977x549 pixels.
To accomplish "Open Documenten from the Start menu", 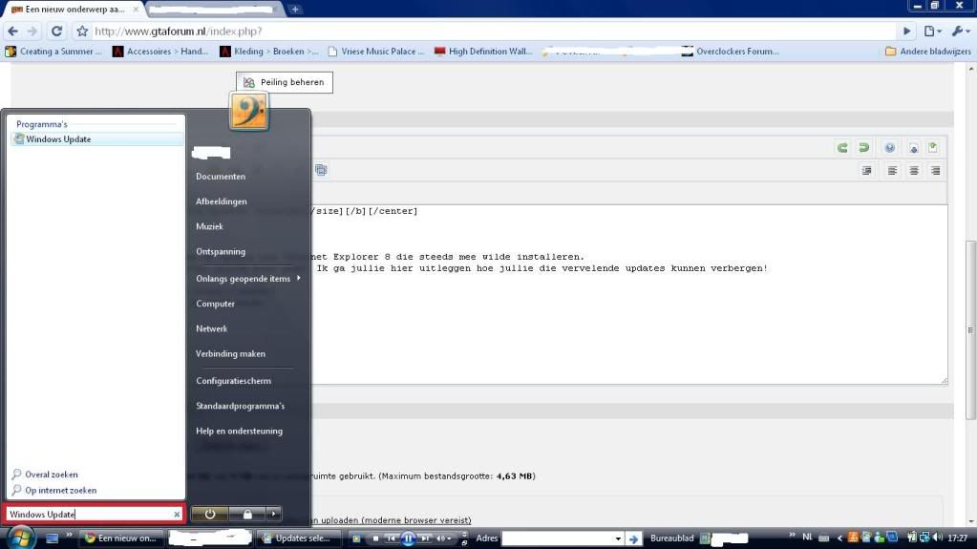I will [x=221, y=177].
